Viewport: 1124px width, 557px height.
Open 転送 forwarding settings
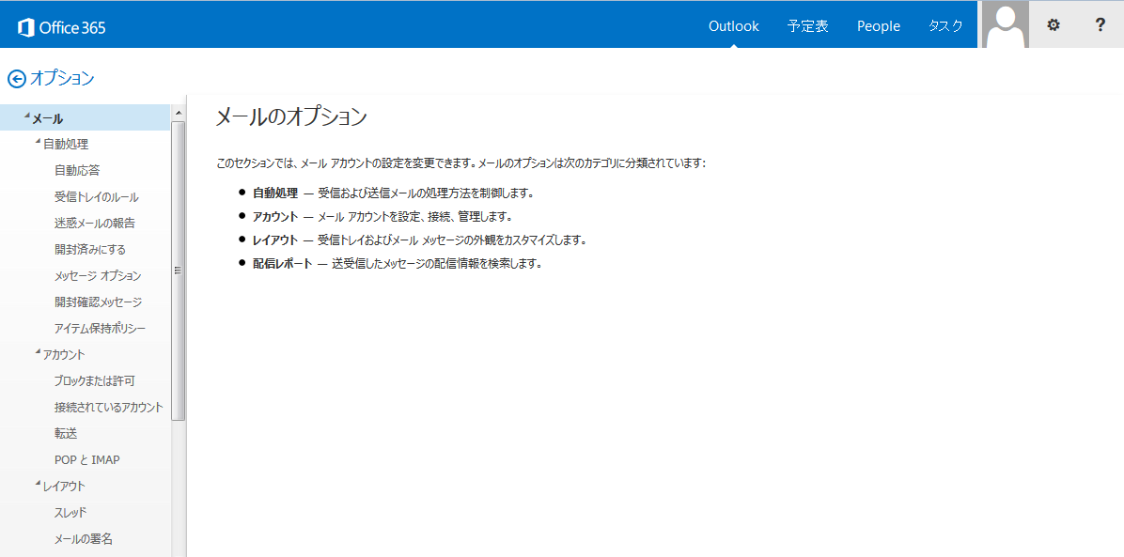(x=65, y=433)
